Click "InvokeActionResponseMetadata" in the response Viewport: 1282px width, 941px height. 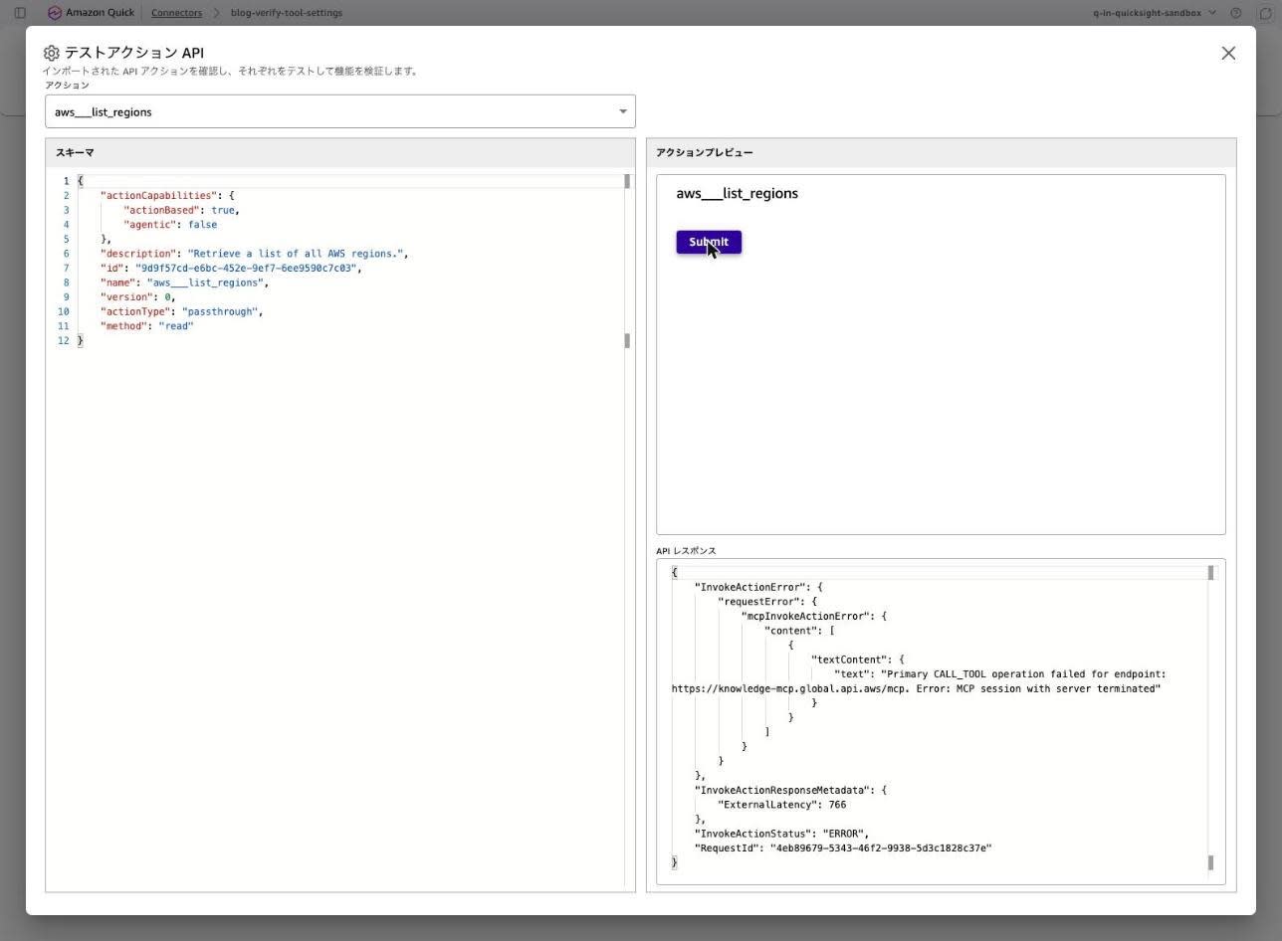(781, 791)
